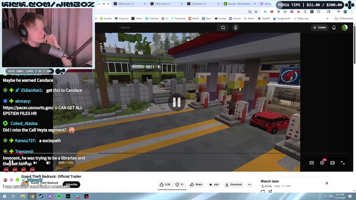Pause the video from the center overlay
The height and width of the screenshot is (200, 356).
click(x=177, y=102)
